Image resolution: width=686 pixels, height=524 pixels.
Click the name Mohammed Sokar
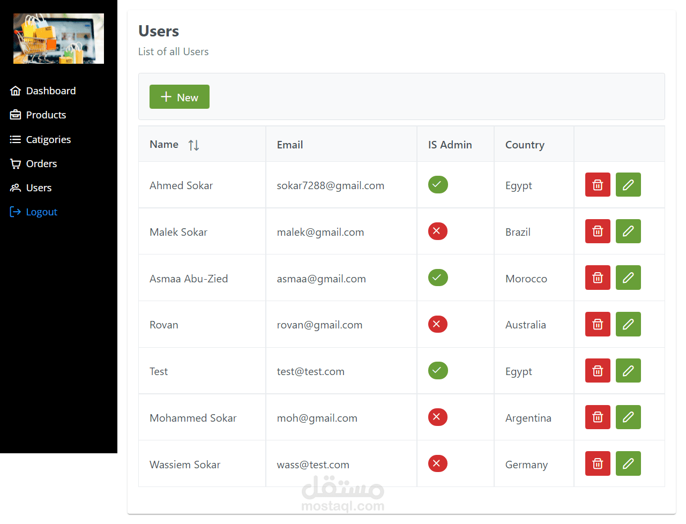click(x=193, y=418)
